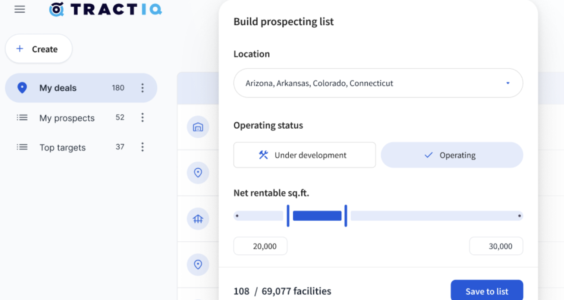Expand the My prospects three-dot menu
564x300 pixels.
coord(142,118)
